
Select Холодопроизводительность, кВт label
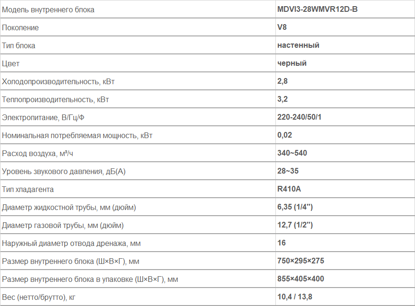tap(58, 82)
